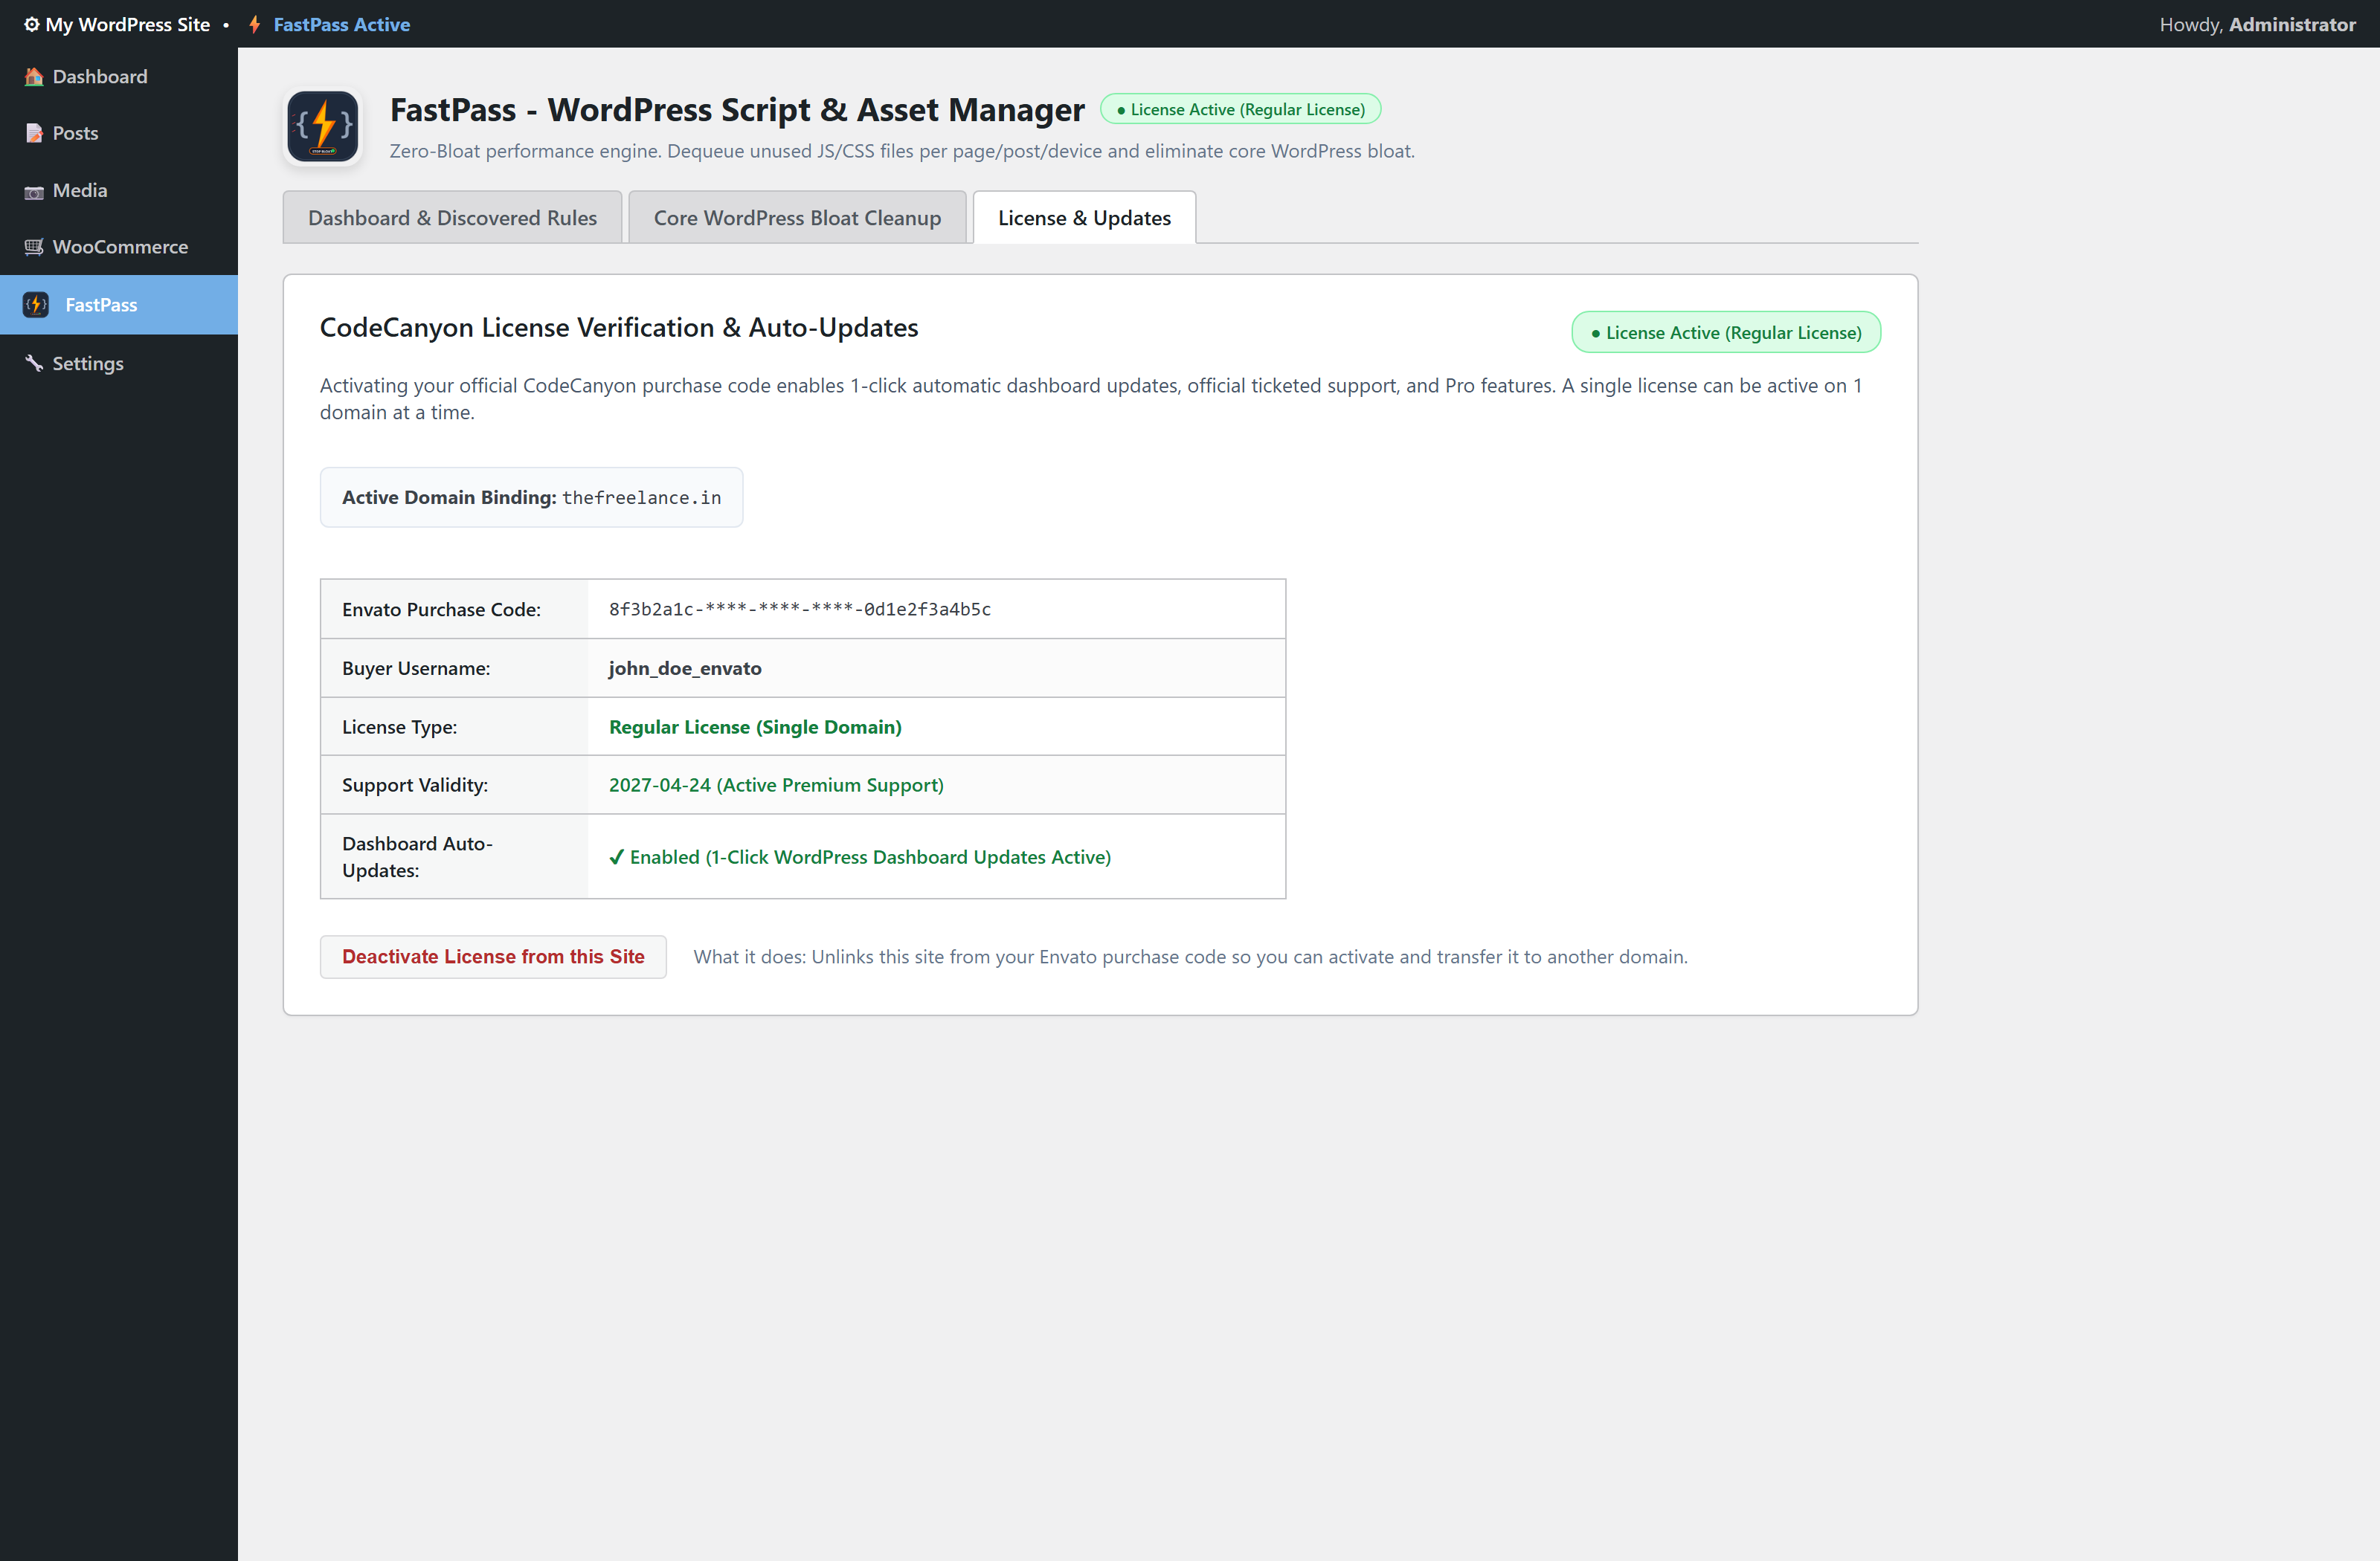
Task: Click Howdy, Administrator account link
Action: (2257, 24)
